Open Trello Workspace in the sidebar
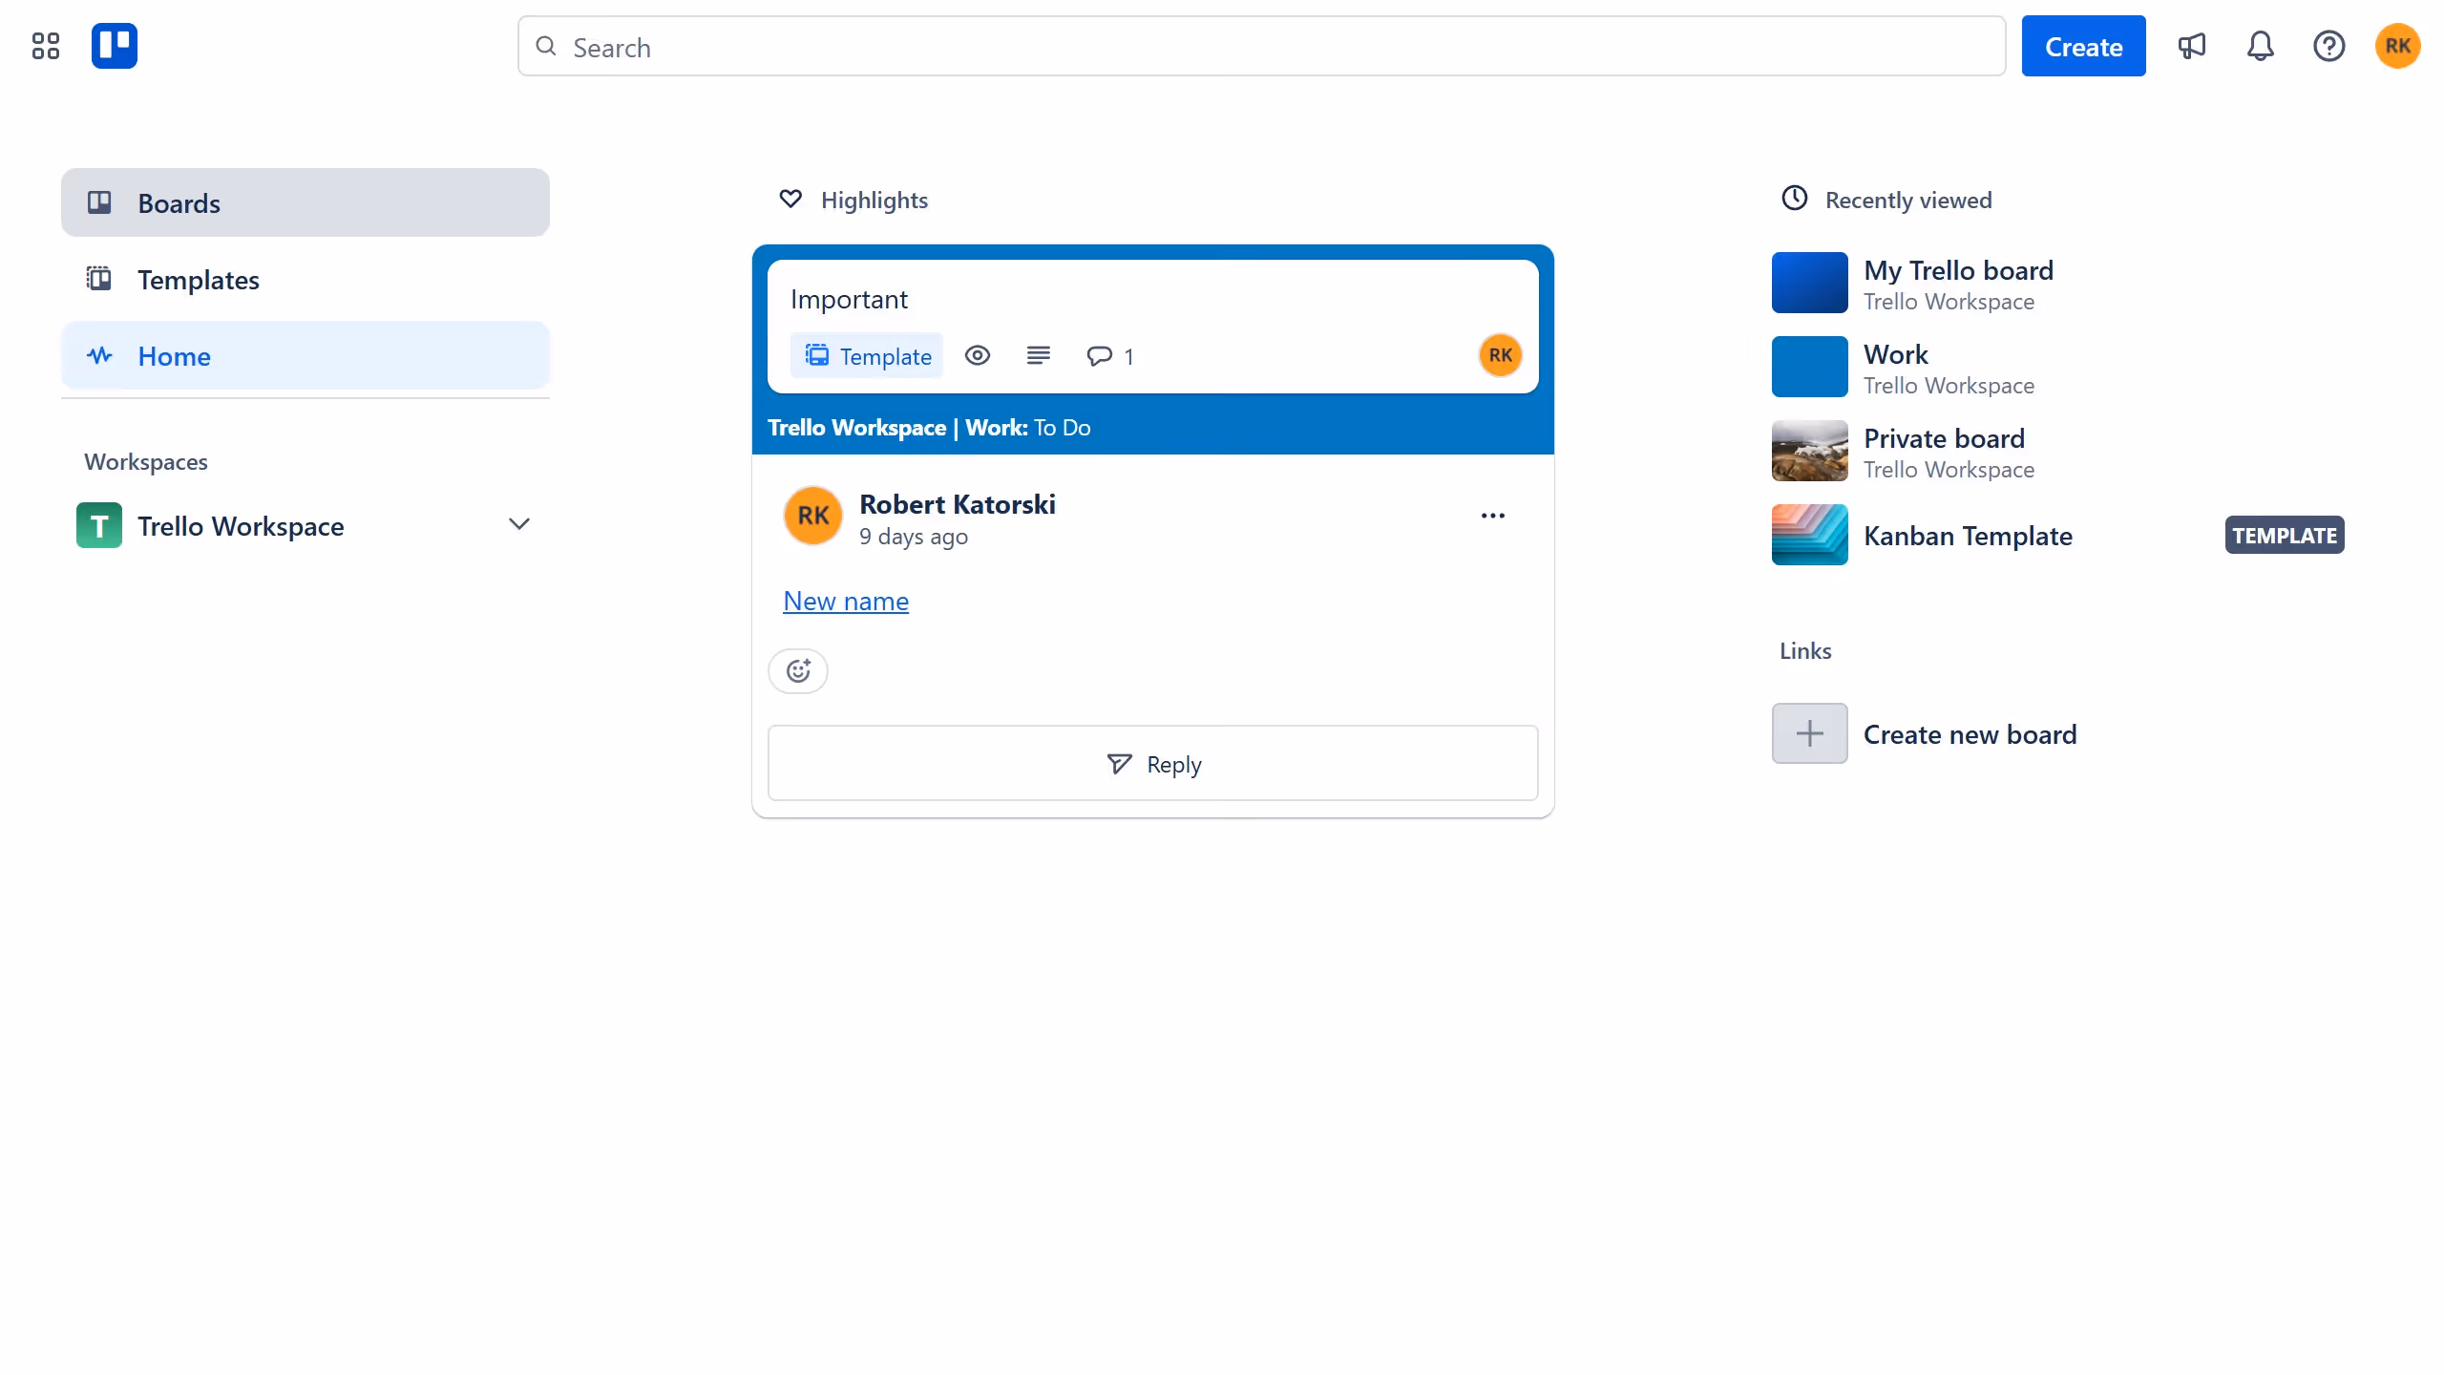This screenshot has height=1375, width=2444. (305, 525)
